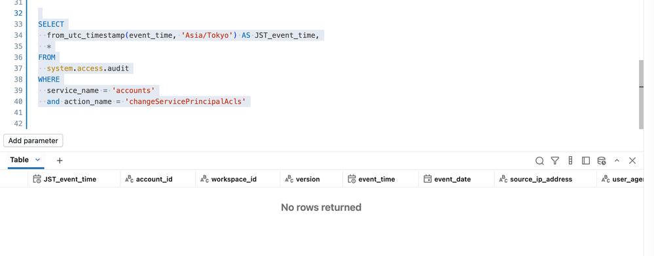Open the database clock history icon

[602, 161]
